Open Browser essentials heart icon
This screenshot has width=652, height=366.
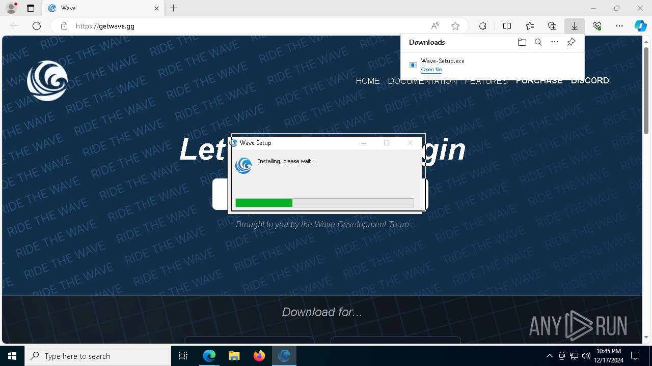pos(597,26)
